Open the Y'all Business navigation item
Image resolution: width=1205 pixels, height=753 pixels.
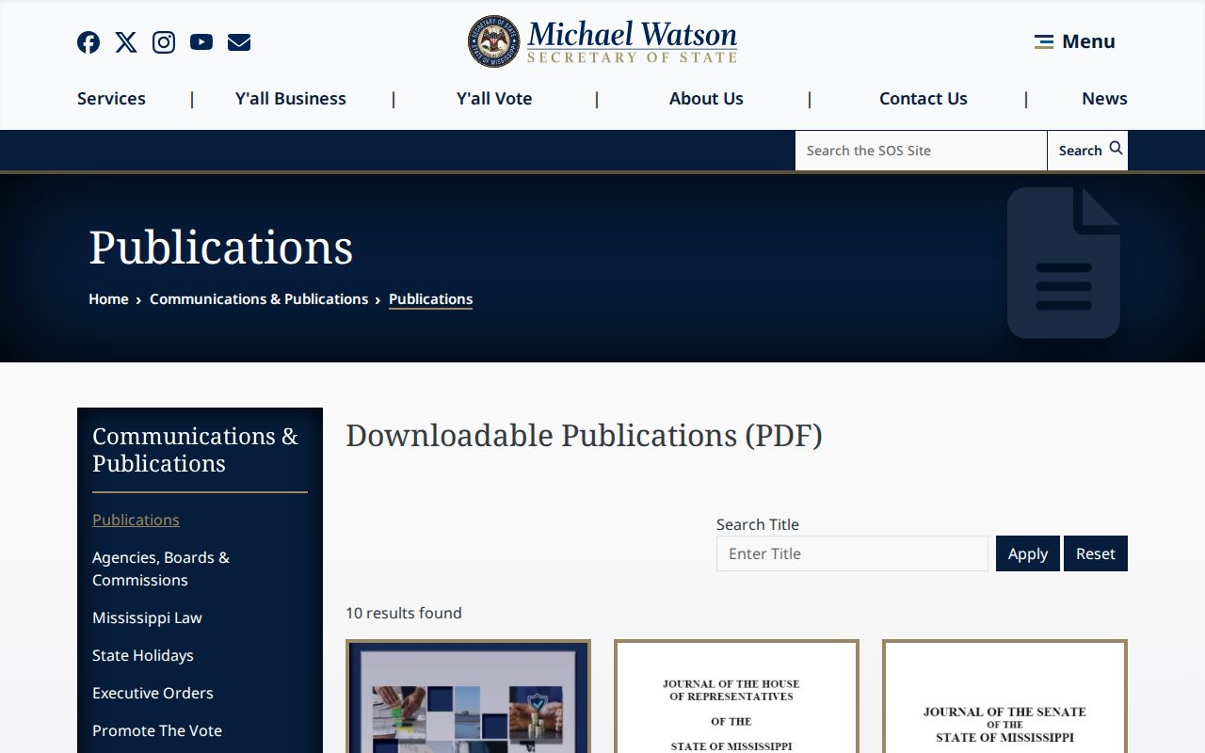[x=291, y=99]
